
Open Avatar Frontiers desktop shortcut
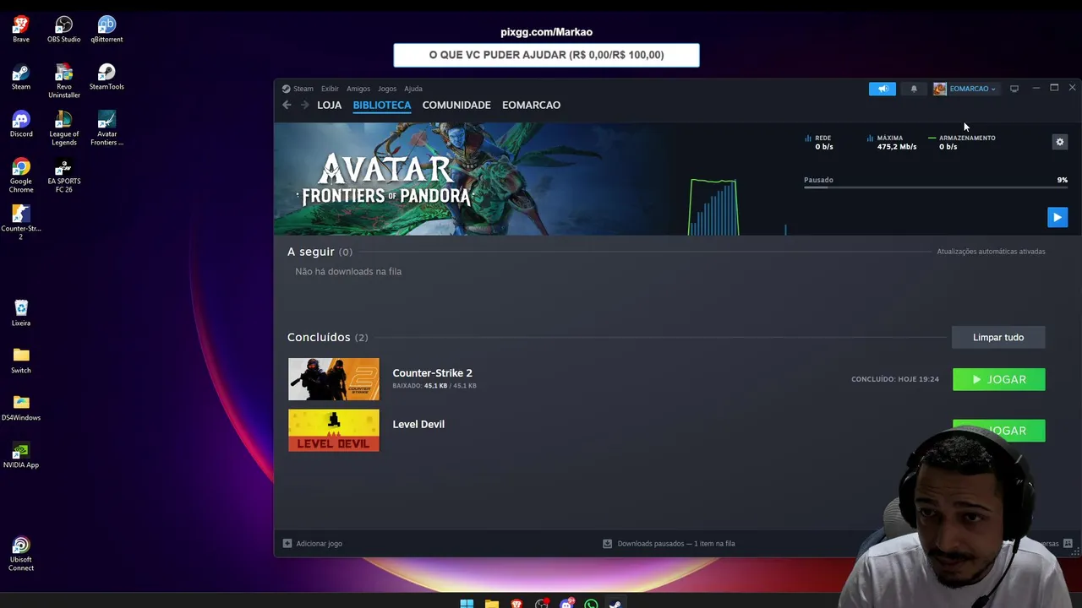pyautogui.click(x=107, y=128)
